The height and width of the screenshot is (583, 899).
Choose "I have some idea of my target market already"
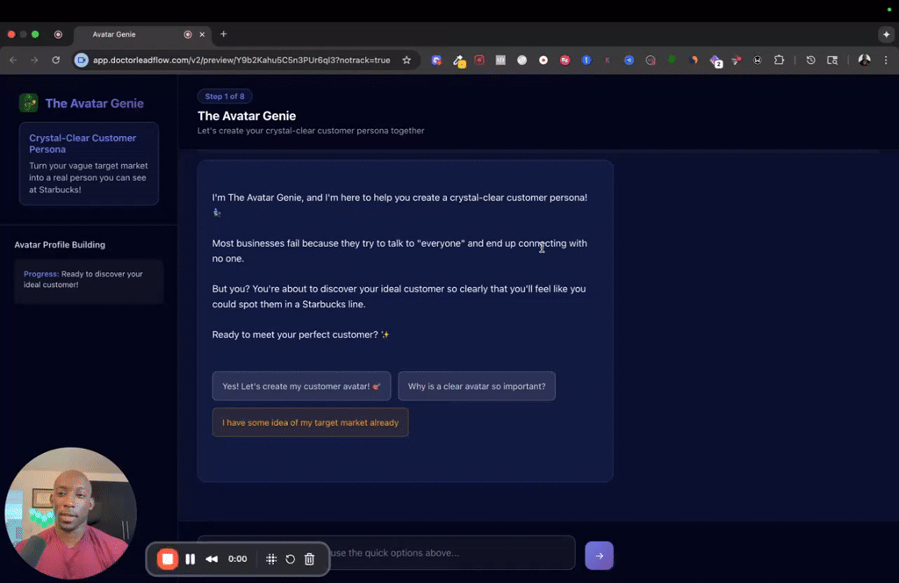(310, 422)
